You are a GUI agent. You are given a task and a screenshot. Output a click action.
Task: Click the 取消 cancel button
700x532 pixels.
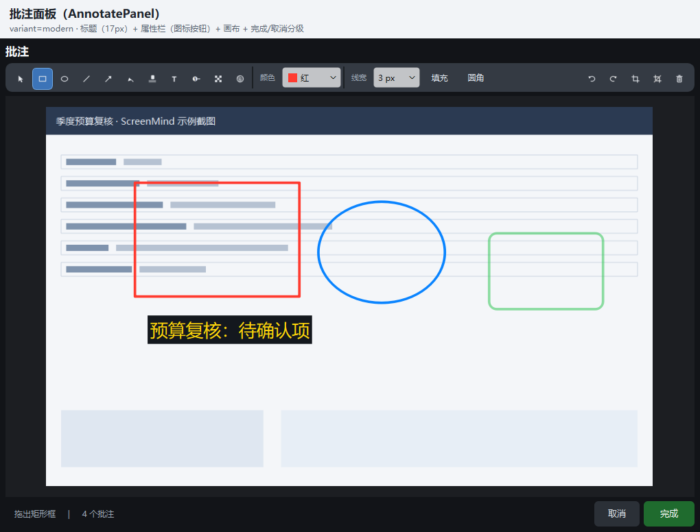click(616, 513)
